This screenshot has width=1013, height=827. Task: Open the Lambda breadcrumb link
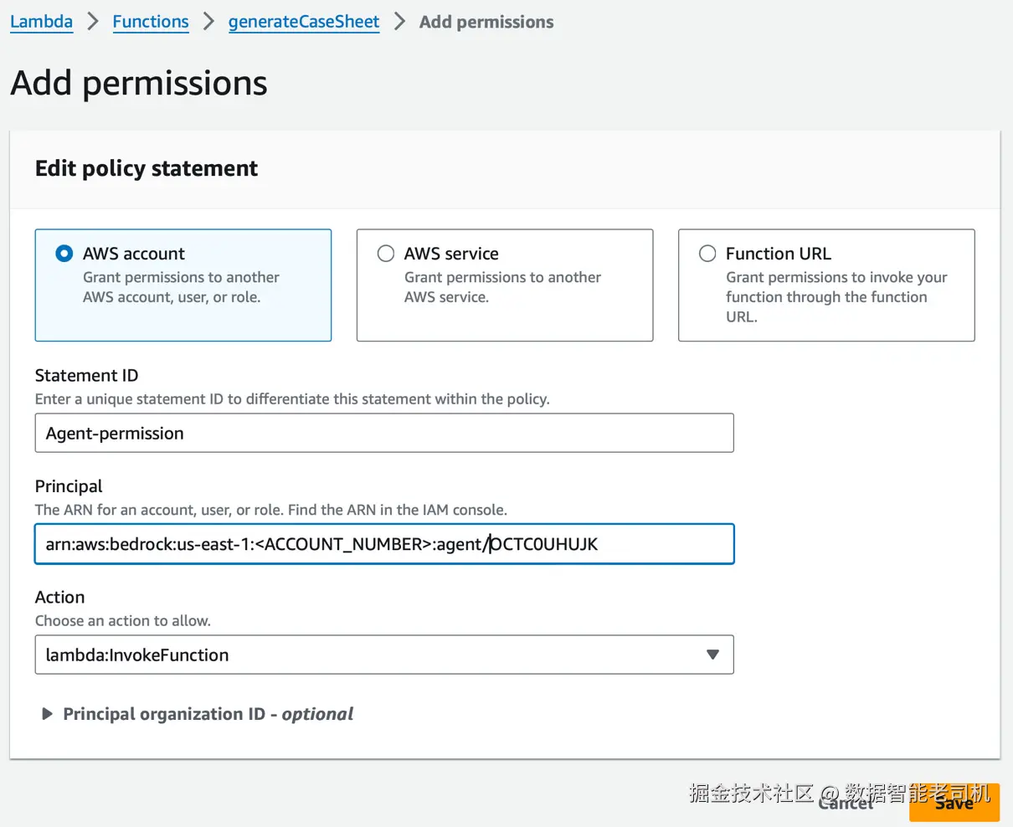point(41,22)
